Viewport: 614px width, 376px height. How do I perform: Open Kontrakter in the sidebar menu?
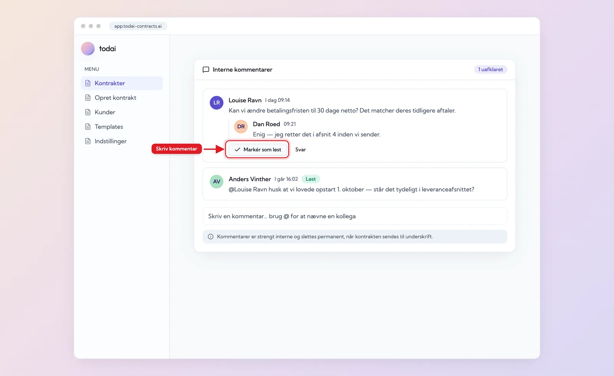coord(122,83)
